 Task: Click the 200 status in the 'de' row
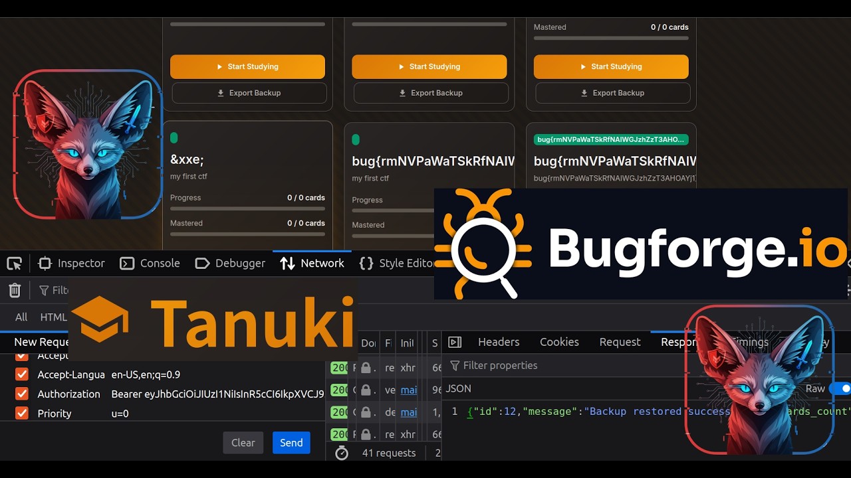(339, 412)
